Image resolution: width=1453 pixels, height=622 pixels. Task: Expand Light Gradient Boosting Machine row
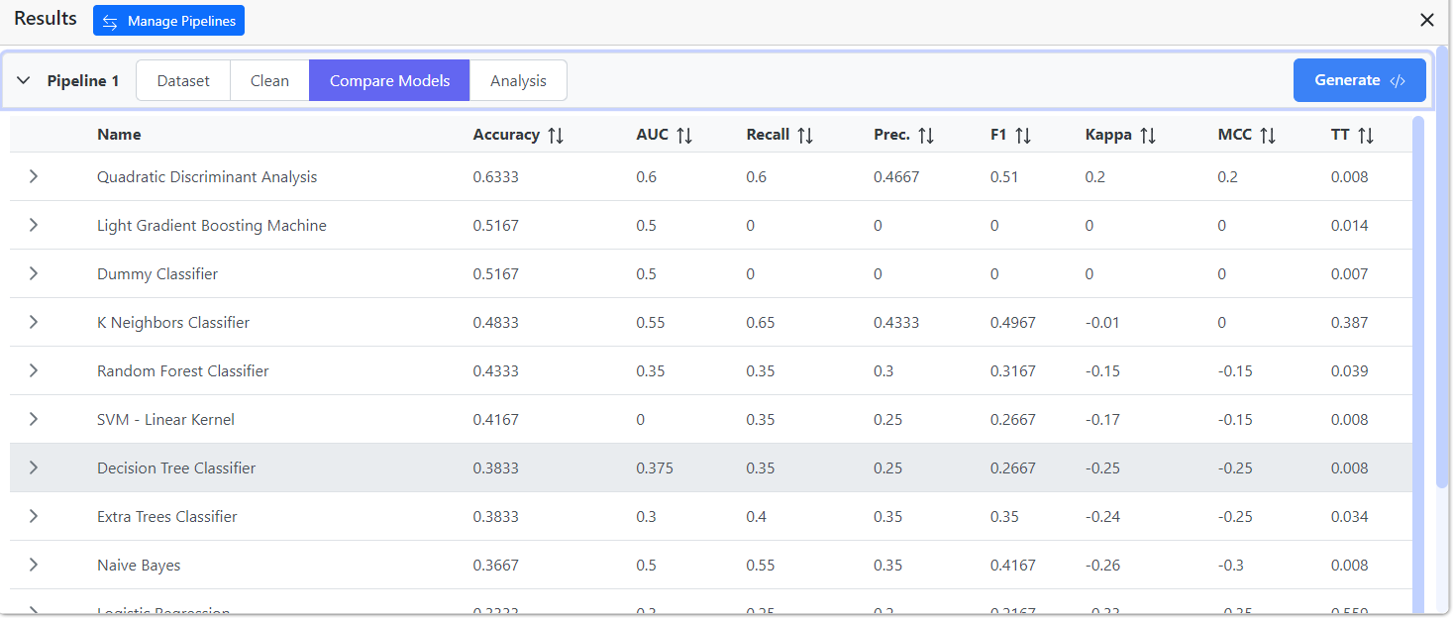tap(34, 225)
